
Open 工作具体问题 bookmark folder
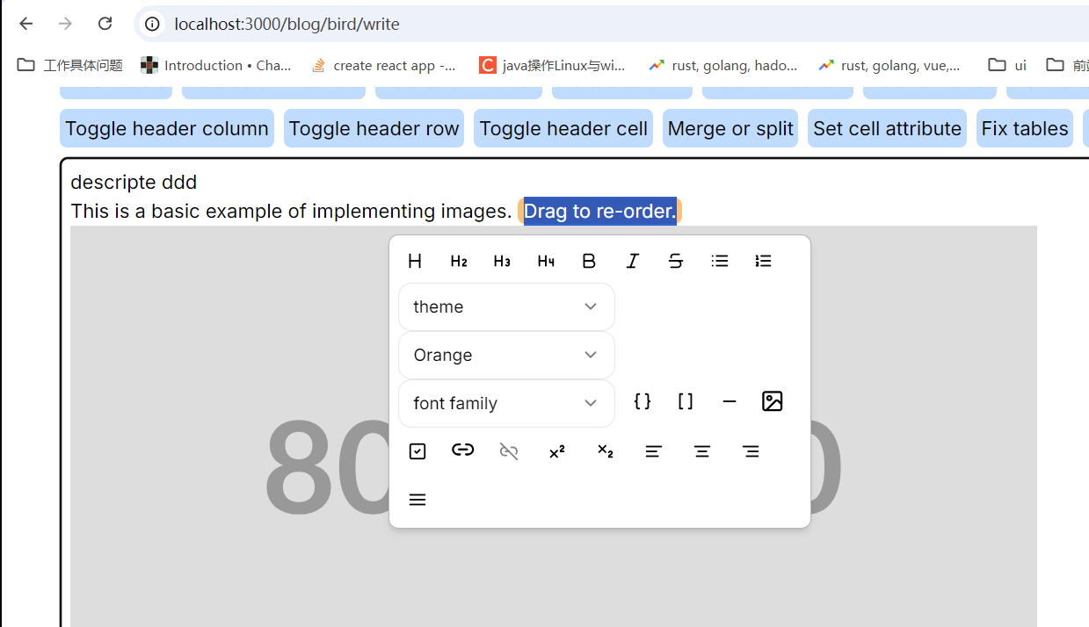70,65
